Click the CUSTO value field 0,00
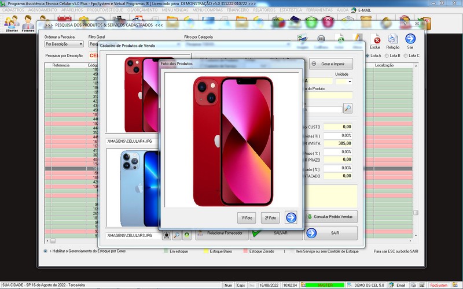 tap(338, 127)
